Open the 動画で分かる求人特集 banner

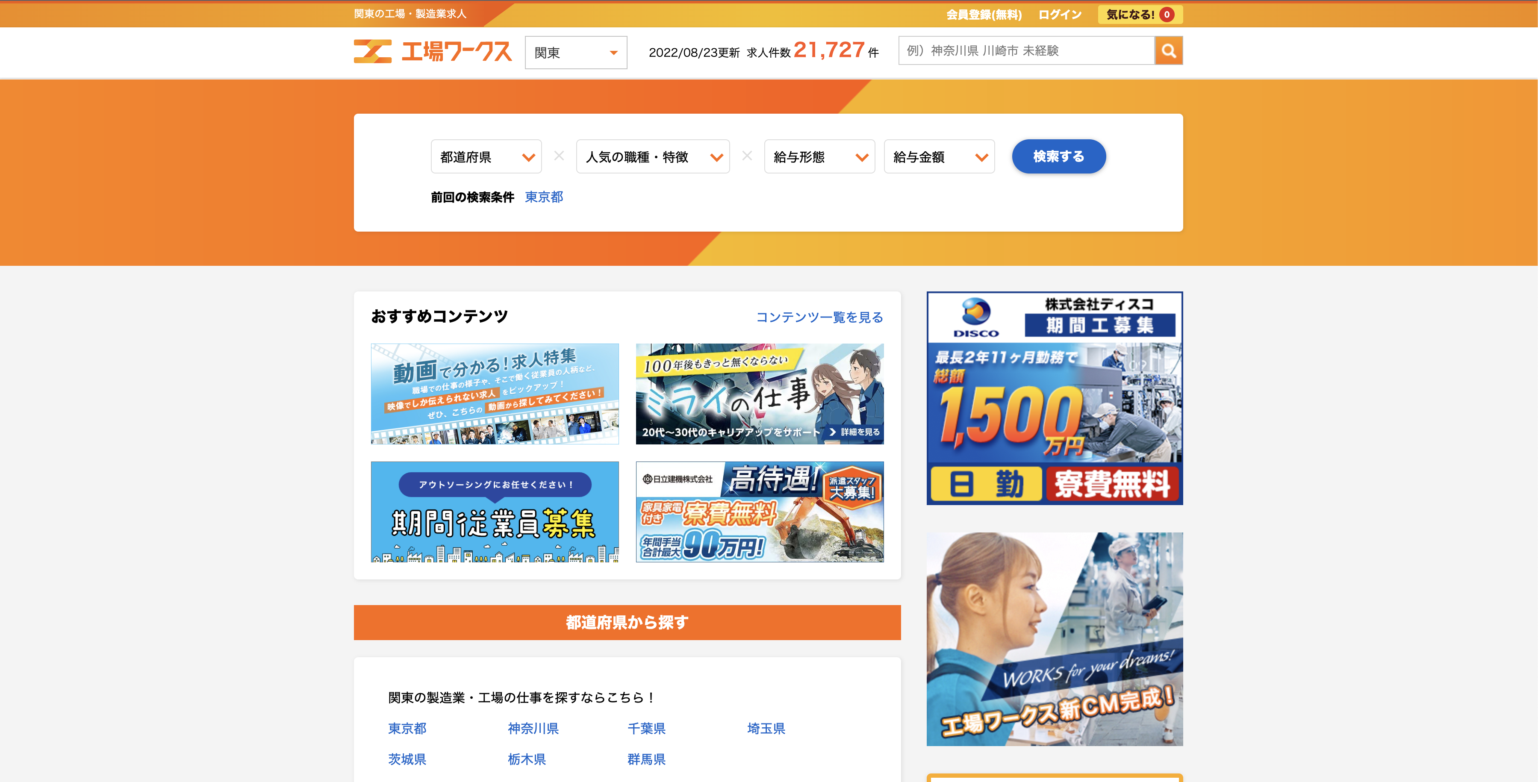pyautogui.click(x=494, y=394)
